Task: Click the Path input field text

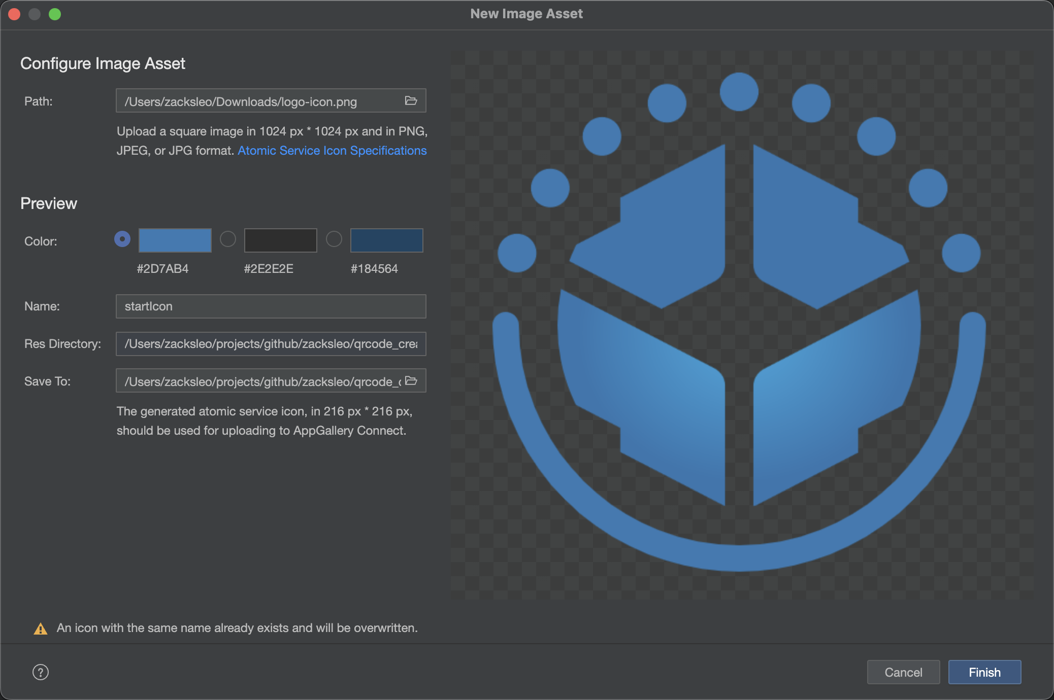Action: point(259,101)
